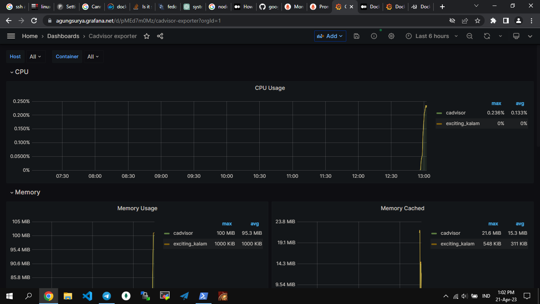Open dashboard settings gear icon
The width and height of the screenshot is (540, 304).
(391, 36)
